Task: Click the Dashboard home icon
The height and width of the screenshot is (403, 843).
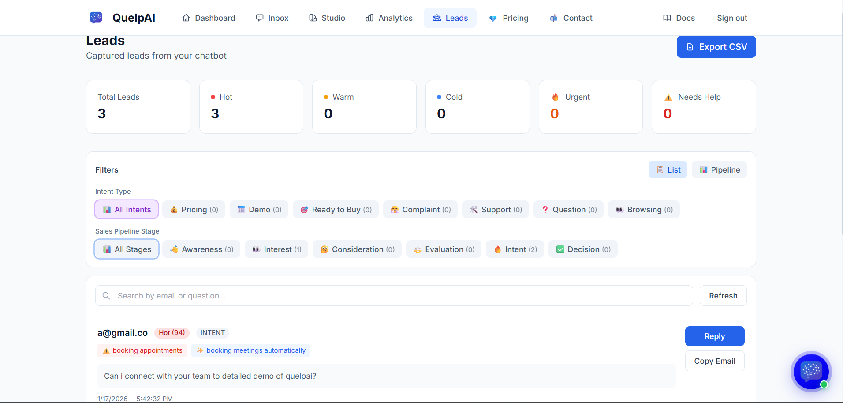Action: tap(186, 18)
